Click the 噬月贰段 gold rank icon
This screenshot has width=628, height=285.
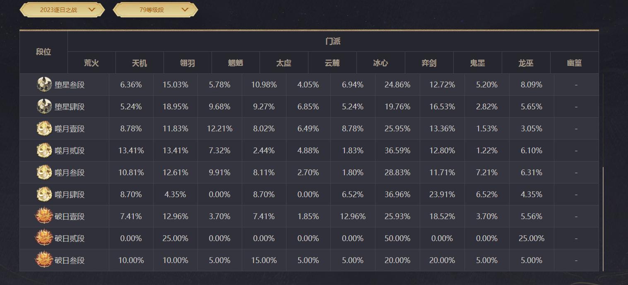pyautogui.click(x=44, y=150)
